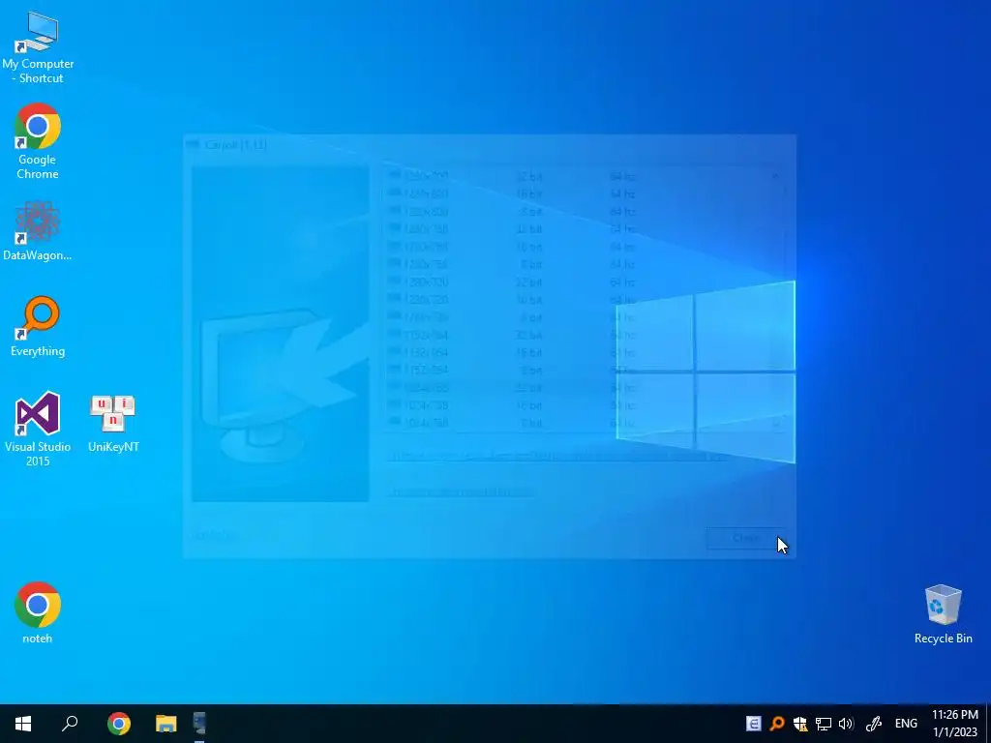Open the clock showing 11:26 PM

[x=955, y=724]
